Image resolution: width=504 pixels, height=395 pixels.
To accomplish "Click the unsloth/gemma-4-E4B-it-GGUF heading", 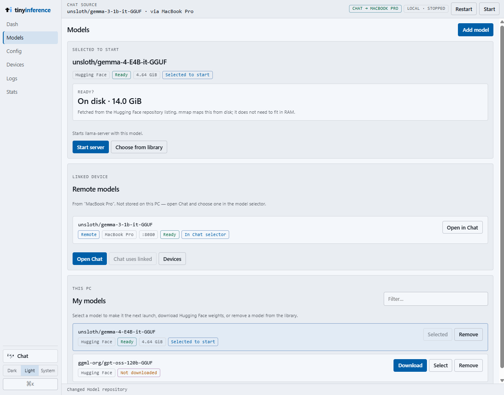I will (119, 62).
